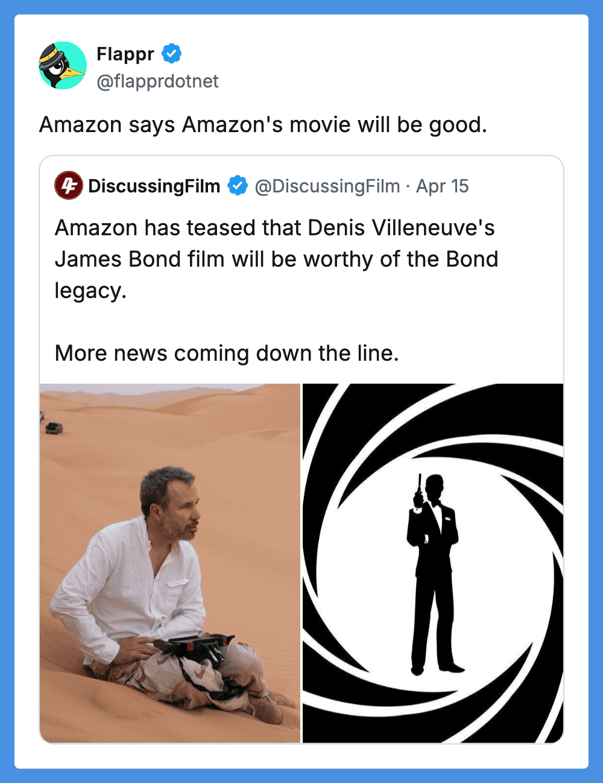603x783 pixels.
Task: Open the @flapprdotnet handle
Action: (x=157, y=81)
